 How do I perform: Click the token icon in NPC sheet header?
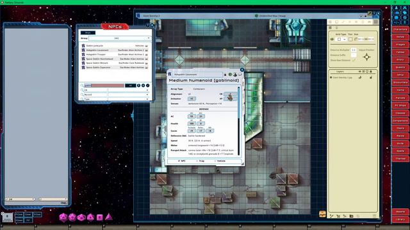coord(235,75)
